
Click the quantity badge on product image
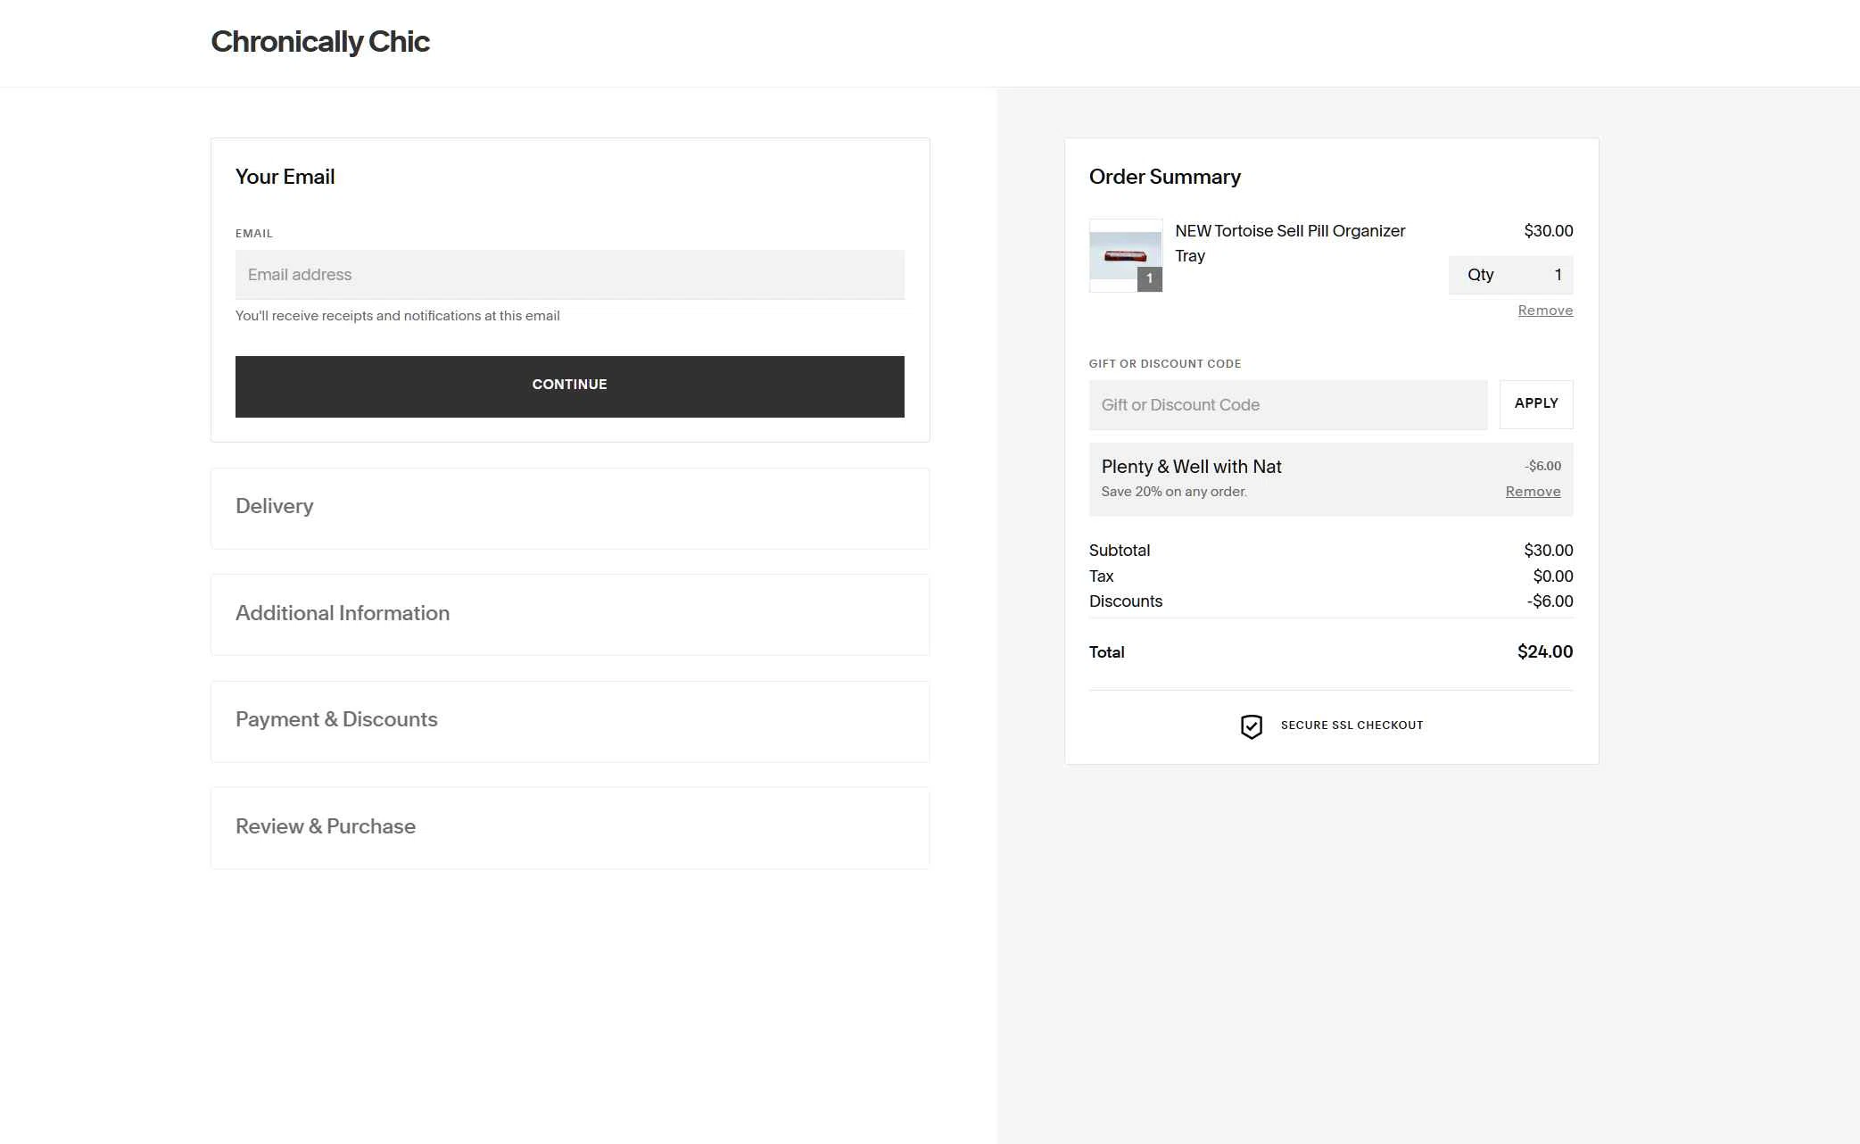click(1150, 278)
